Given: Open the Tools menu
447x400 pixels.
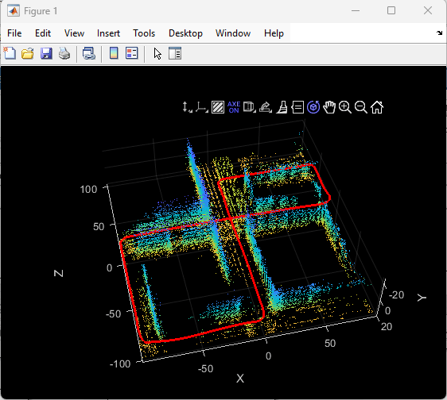Looking at the screenshot, I should coord(144,33).
